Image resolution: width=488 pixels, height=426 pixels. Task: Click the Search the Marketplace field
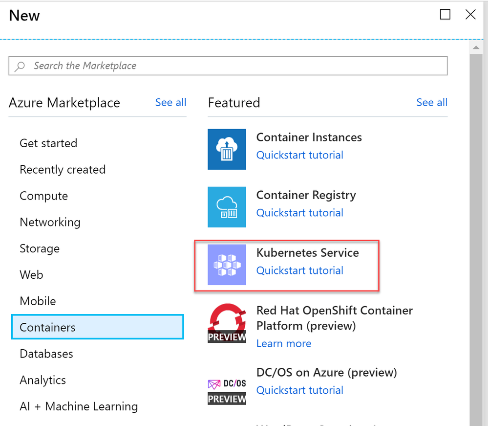coord(234,66)
